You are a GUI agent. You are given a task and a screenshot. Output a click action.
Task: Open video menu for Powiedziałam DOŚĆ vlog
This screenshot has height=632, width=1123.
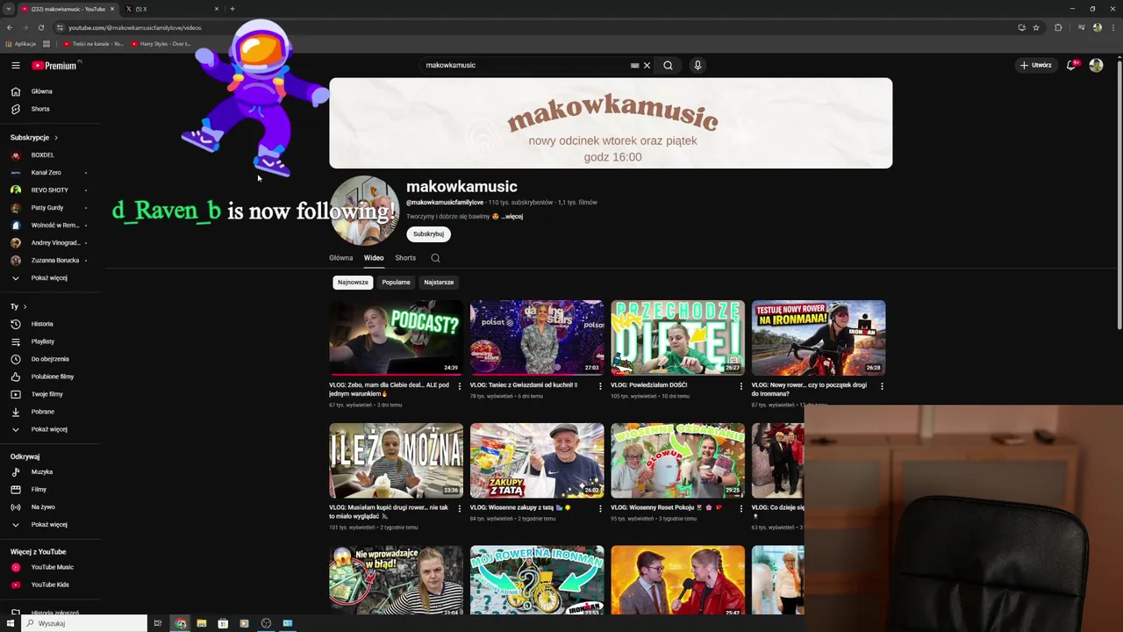[740, 386]
